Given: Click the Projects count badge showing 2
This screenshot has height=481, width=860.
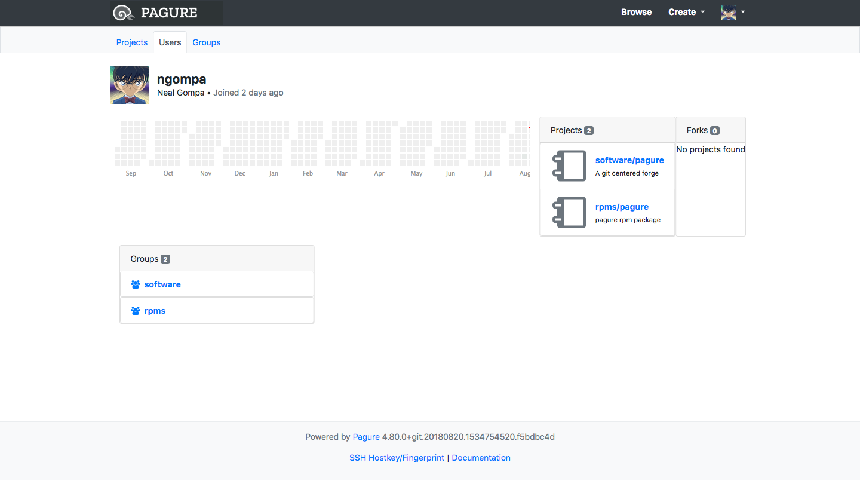Looking at the screenshot, I should [x=589, y=131].
